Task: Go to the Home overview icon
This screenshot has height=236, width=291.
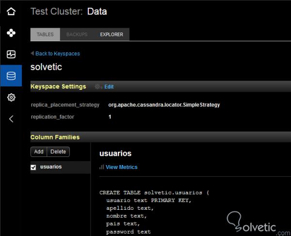Action: click(11, 11)
